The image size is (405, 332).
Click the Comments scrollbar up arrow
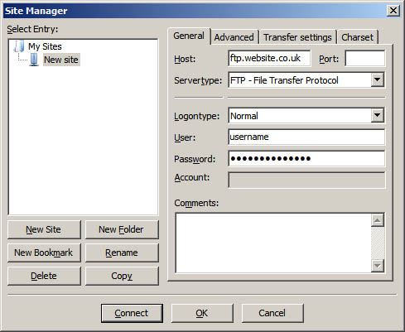point(378,220)
